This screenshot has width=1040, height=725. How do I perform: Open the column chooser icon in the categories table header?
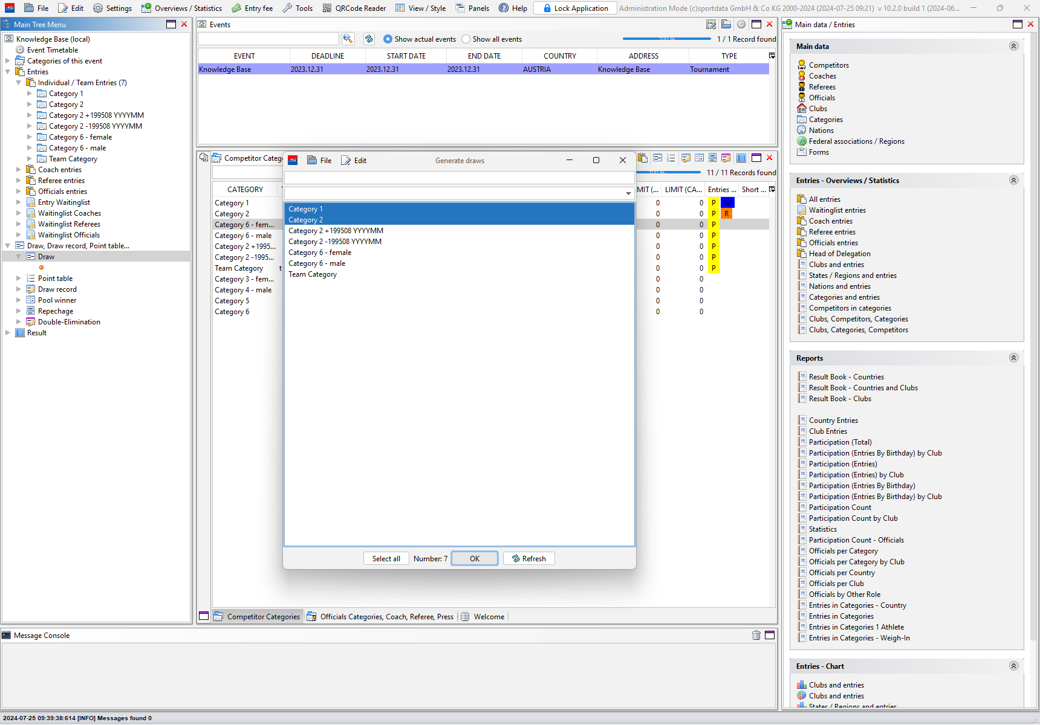coord(772,189)
